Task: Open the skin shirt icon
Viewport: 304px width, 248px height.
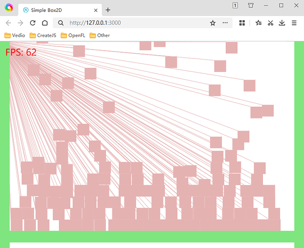Action: (251, 5)
